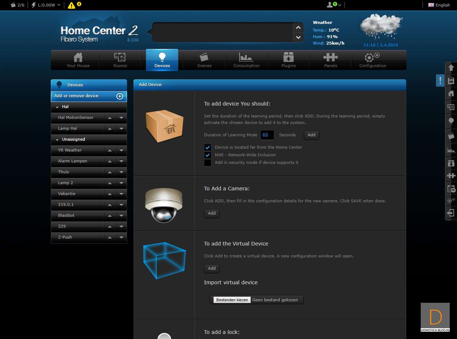Screen dimensions: 457x339
Task: Click the Duration of Learning Mode field
Action: tap(267, 135)
